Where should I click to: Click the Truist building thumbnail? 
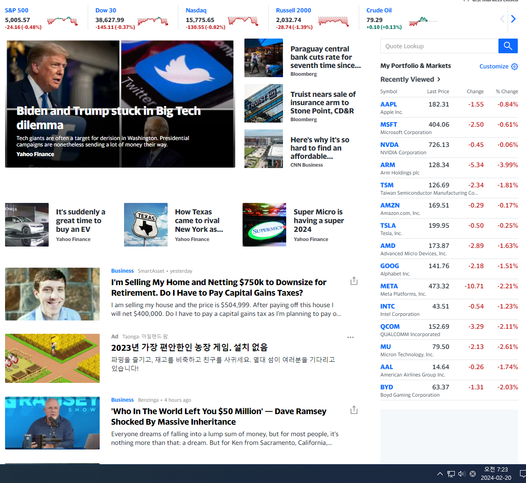click(264, 103)
